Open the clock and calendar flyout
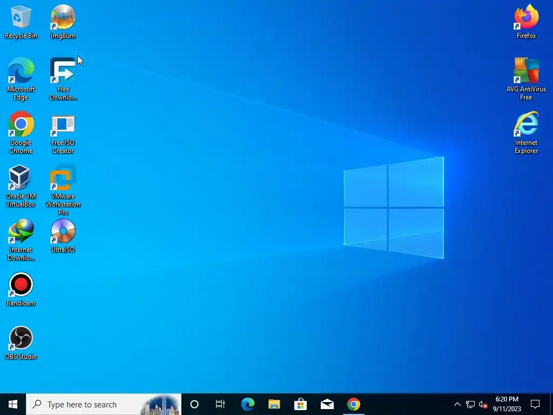This screenshot has height=415, width=553. [507, 404]
